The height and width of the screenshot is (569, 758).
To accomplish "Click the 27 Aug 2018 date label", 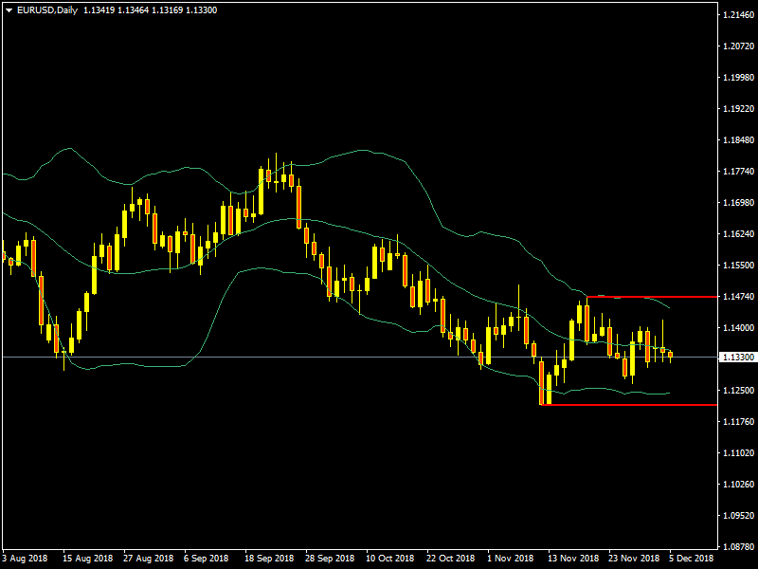I will 147,559.
